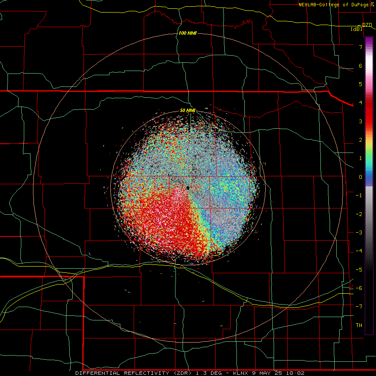The image size is (376, 376).
Task: Click the "6" value on the color scale
Action: [x=361, y=66]
